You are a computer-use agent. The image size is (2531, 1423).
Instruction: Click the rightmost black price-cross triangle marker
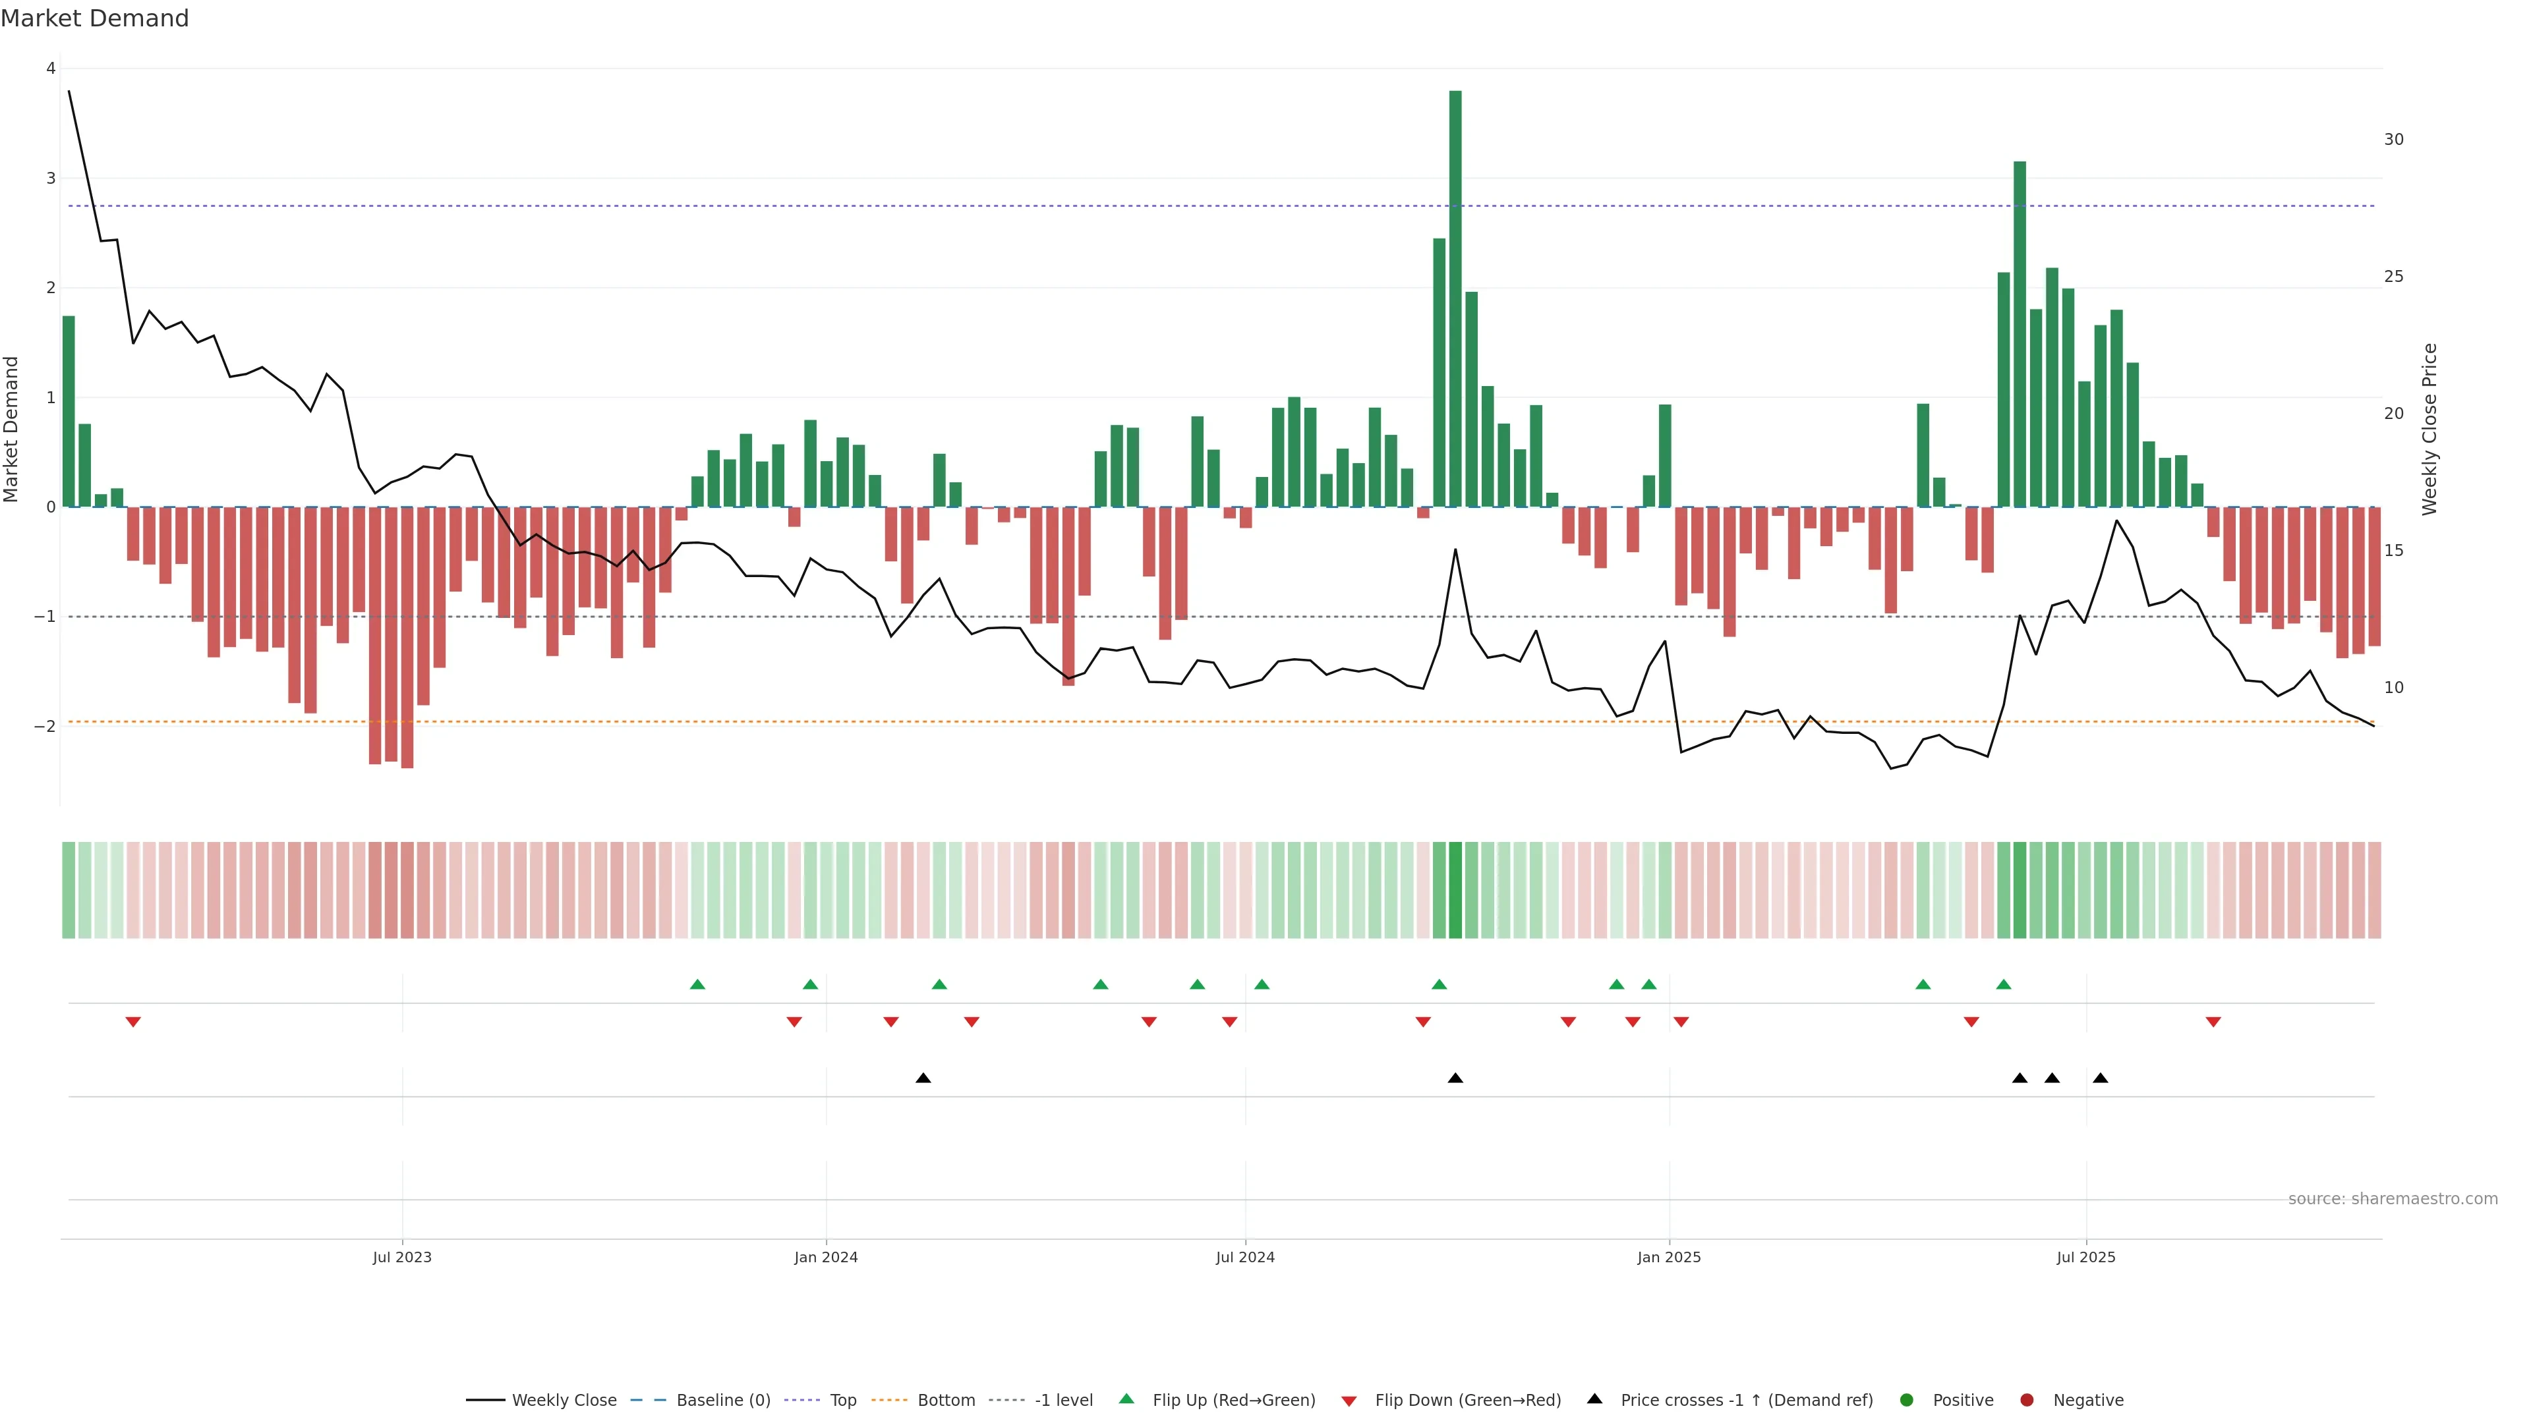click(2101, 1078)
